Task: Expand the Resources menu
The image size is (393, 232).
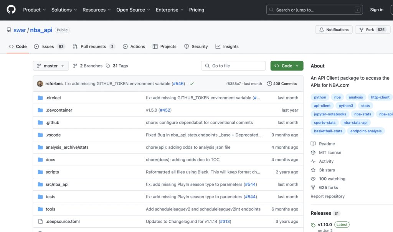Action: pyautogui.click(x=97, y=10)
